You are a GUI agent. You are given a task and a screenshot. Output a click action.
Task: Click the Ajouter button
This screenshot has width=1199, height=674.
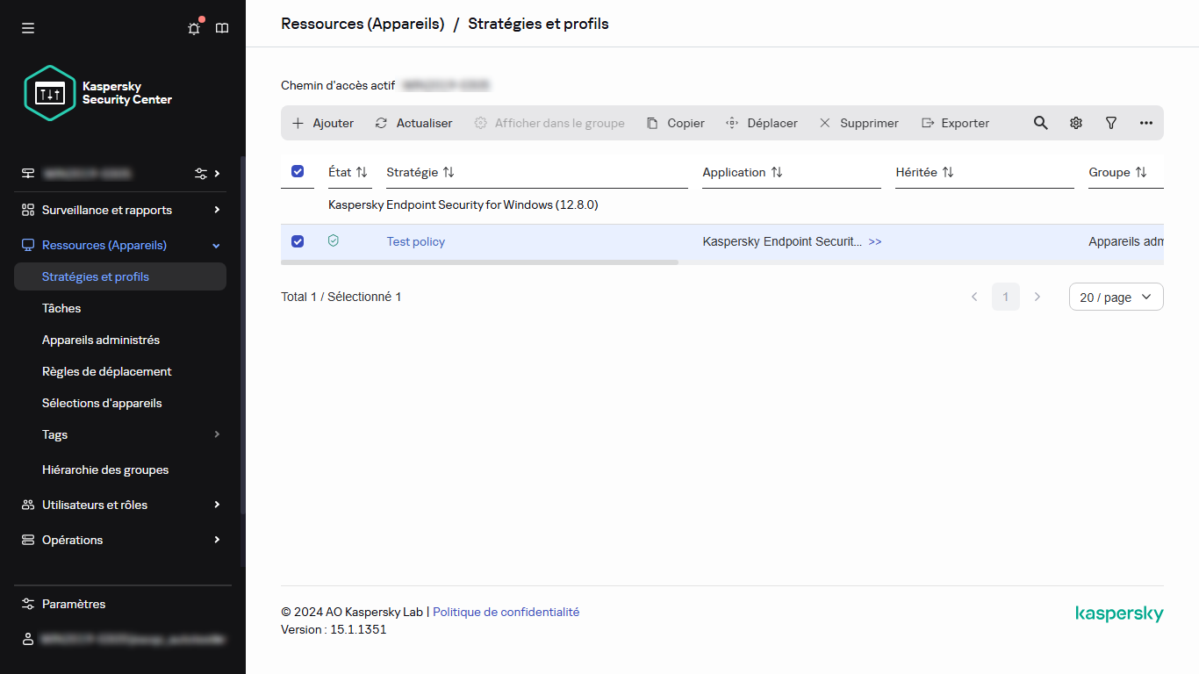point(323,123)
